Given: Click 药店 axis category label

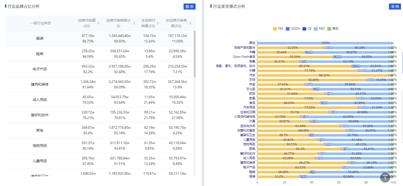Looking at the screenshot, I should click(252, 94).
